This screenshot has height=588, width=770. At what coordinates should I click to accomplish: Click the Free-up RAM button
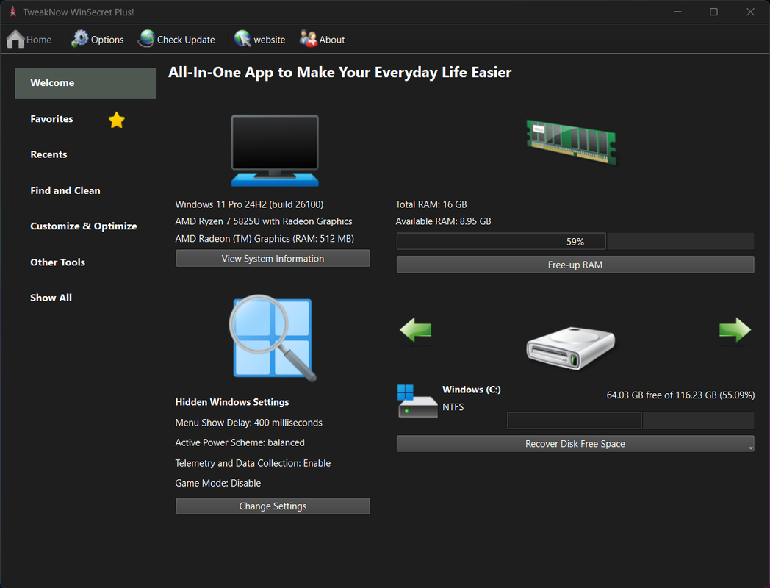[x=575, y=265]
